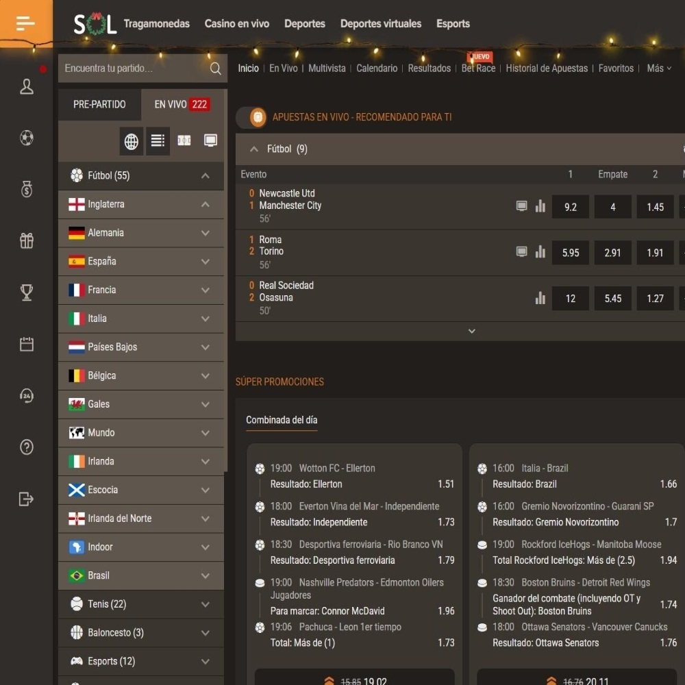The width and height of the screenshot is (685, 685).
Task: Click live stream icon for Newcastle Utd match
Action: coord(522,206)
